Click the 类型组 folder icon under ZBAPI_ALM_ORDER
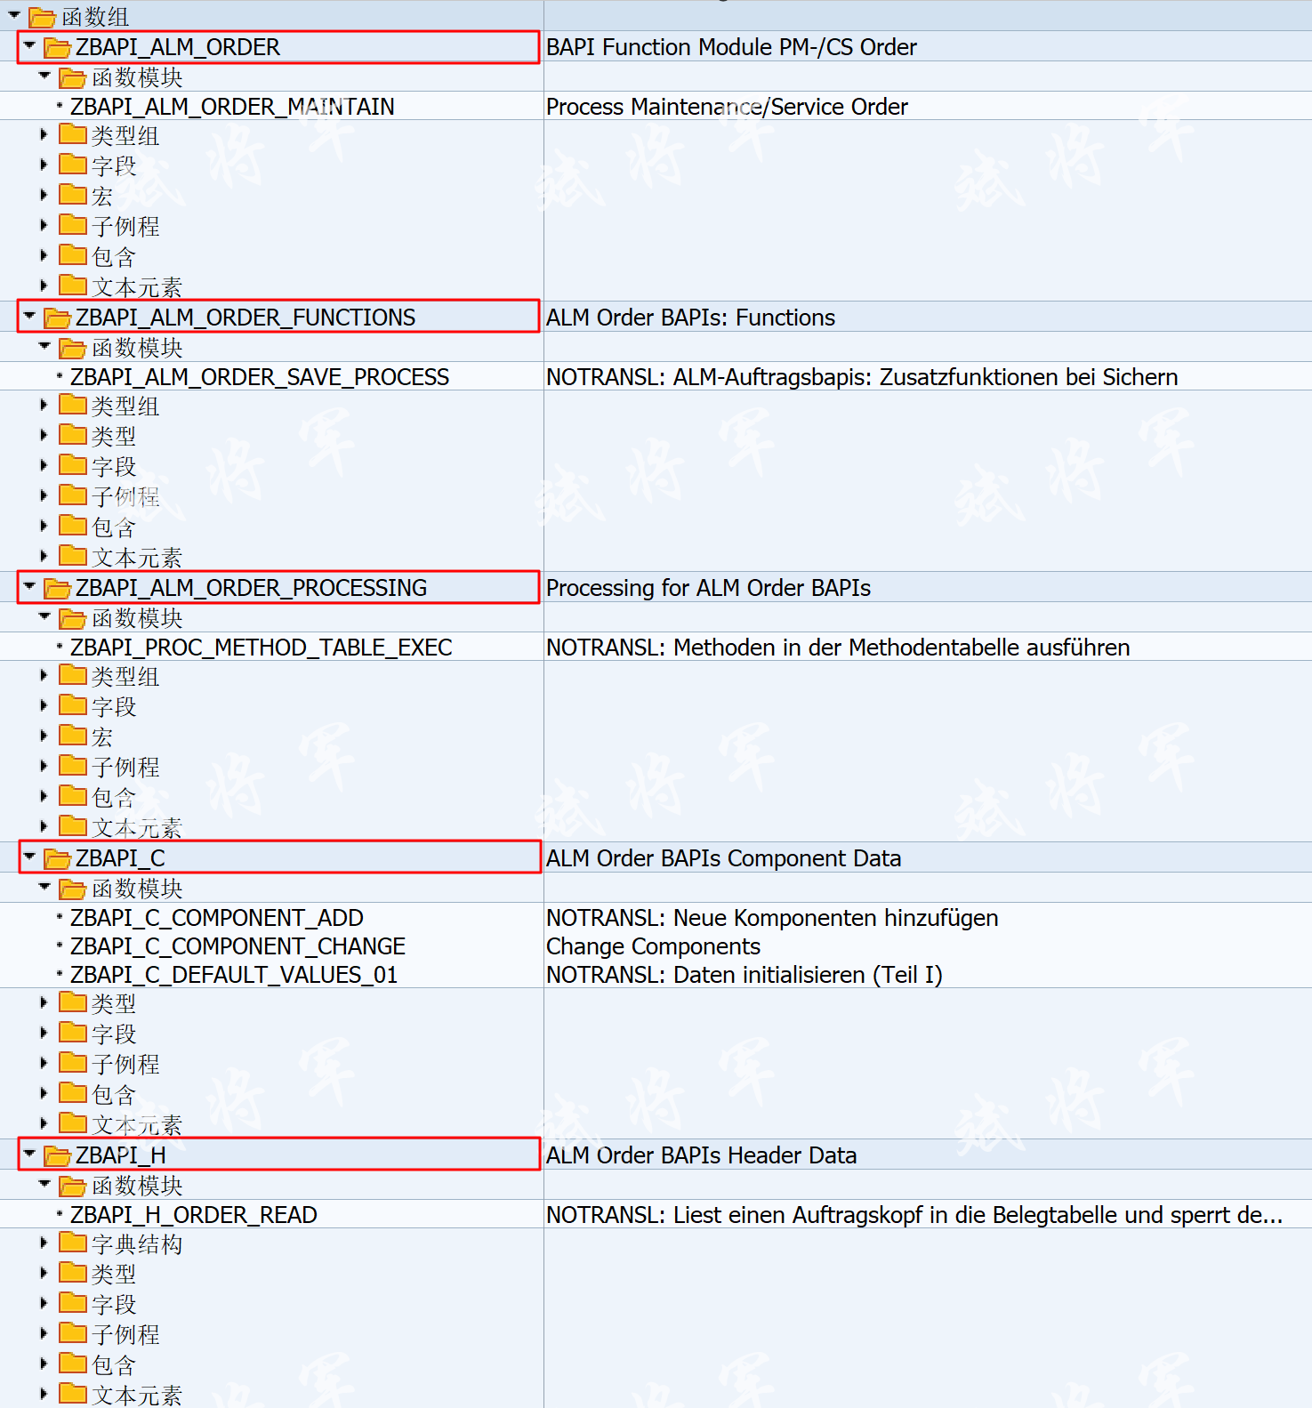 [x=72, y=134]
